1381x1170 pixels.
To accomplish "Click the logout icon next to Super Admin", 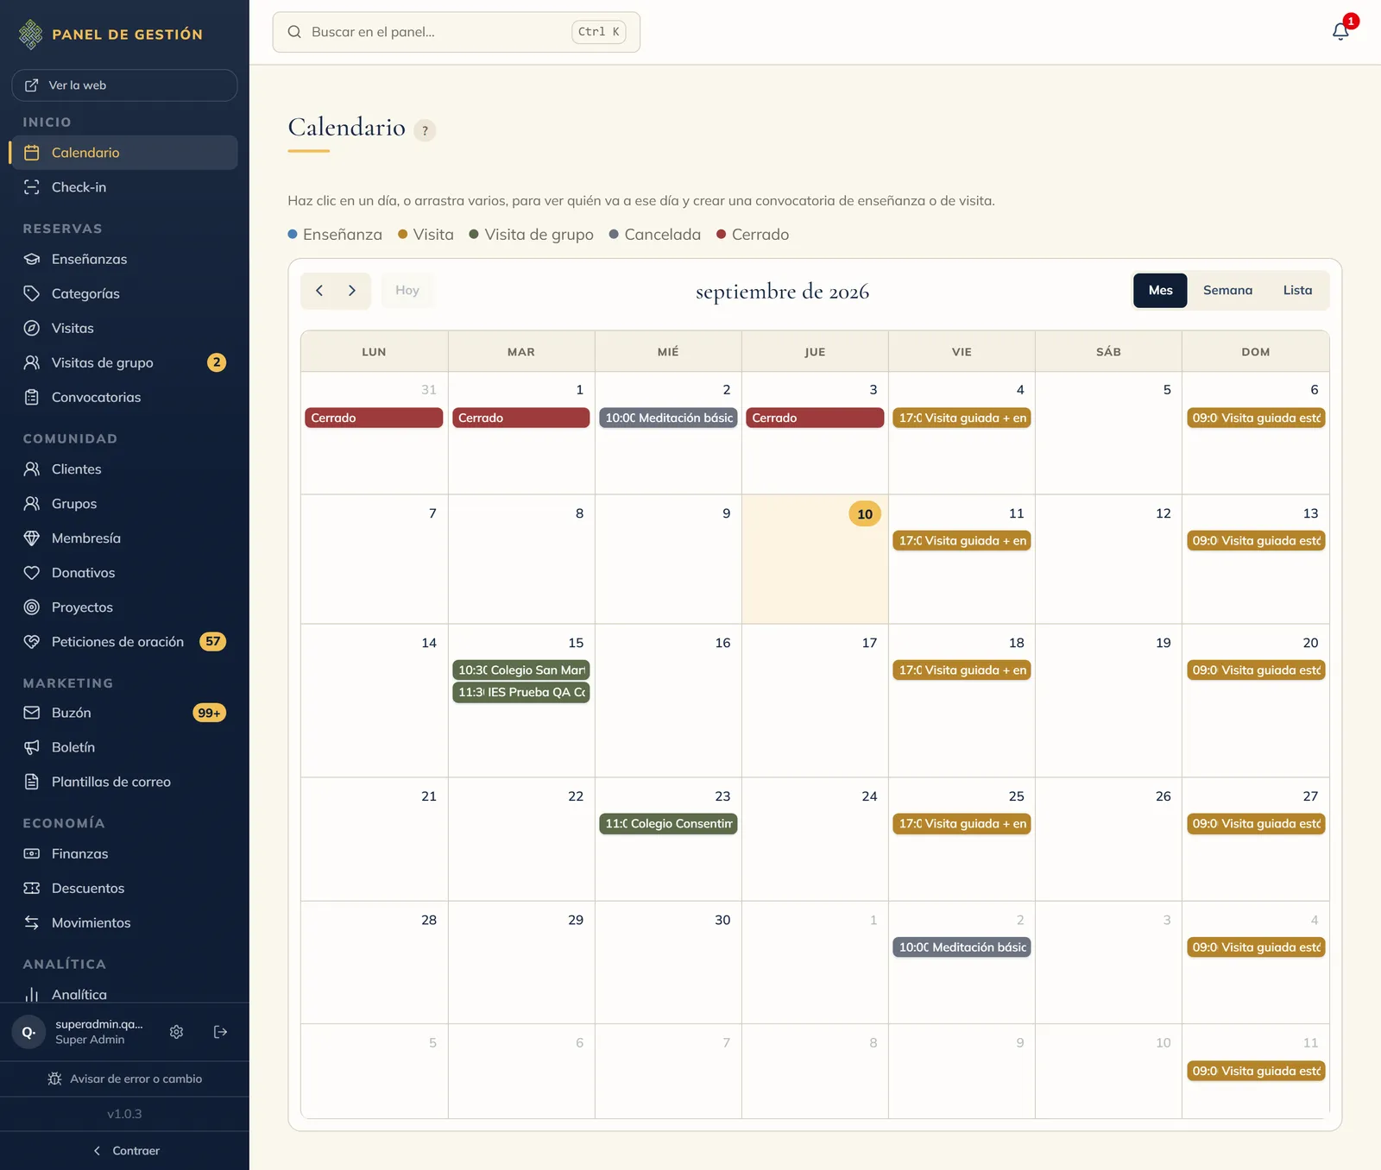I will click(x=221, y=1032).
